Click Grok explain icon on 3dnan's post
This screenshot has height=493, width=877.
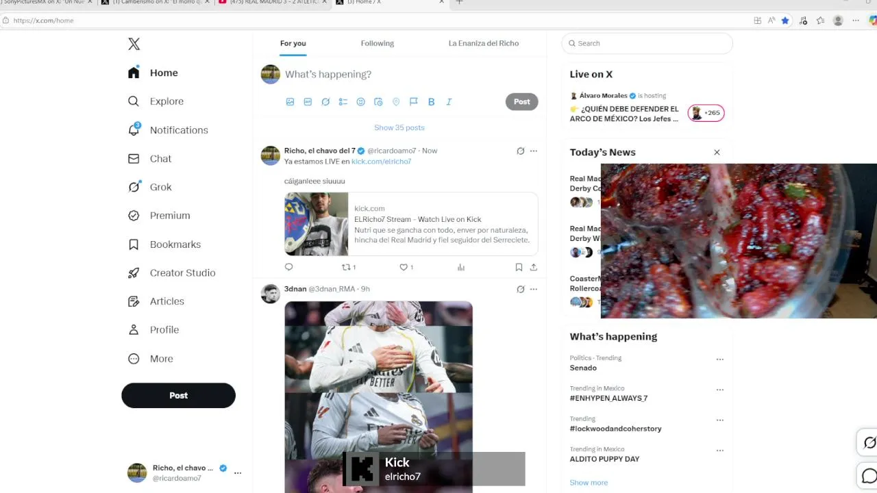520,289
